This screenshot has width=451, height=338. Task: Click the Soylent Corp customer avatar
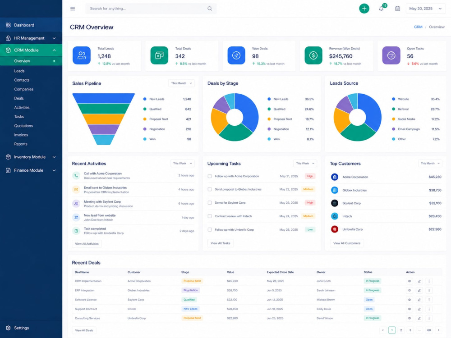335,203
